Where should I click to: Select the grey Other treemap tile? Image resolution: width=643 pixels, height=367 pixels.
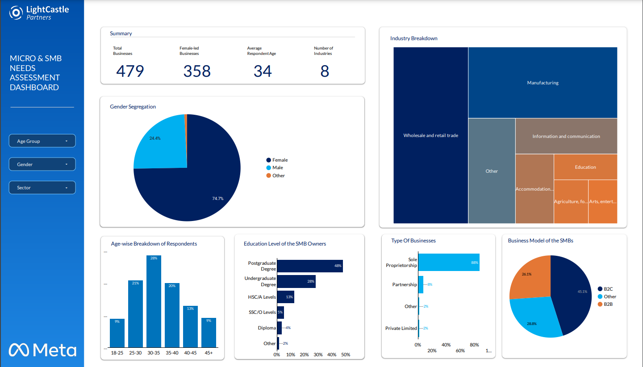coord(492,171)
